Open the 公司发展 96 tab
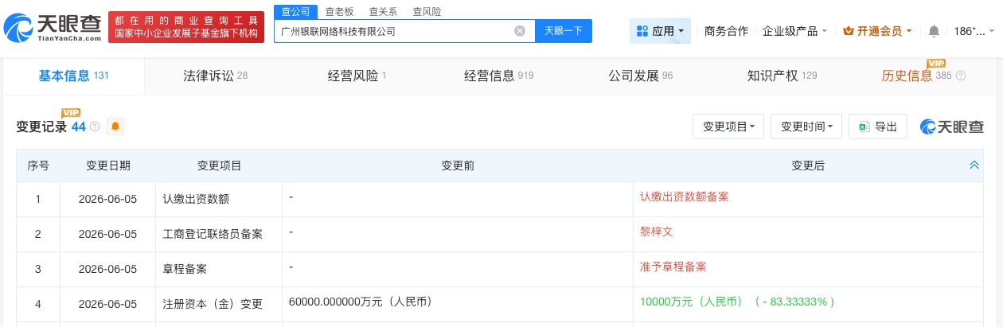 click(x=640, y=76)
